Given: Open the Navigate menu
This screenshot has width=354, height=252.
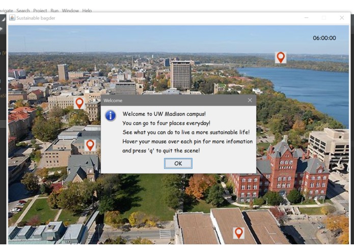Looking at the screenshot, I should tap(6, 11).
